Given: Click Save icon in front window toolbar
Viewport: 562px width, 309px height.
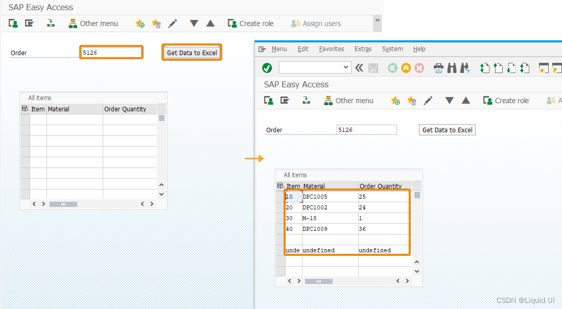Looking at the screenshot, I should click(373, 68).
